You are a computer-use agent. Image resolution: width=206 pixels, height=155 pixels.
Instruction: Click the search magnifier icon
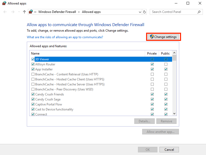(x=199, y=12)
